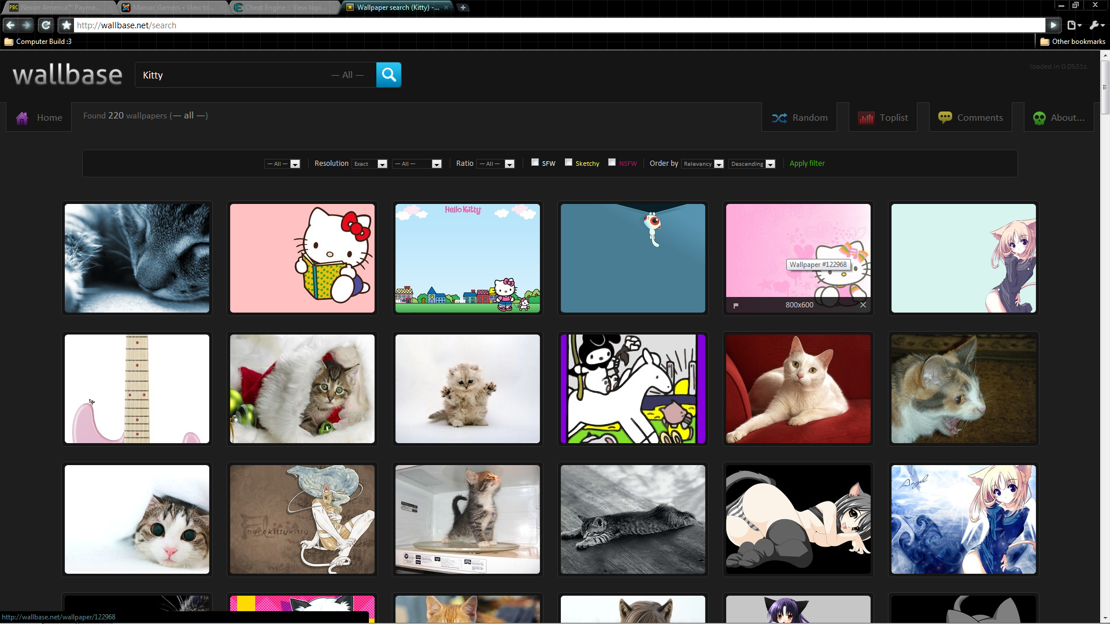Close the Wallpaper search tab
This screenshot has height=624, width=1110.
pyautogui.click(x=446, y=8)
